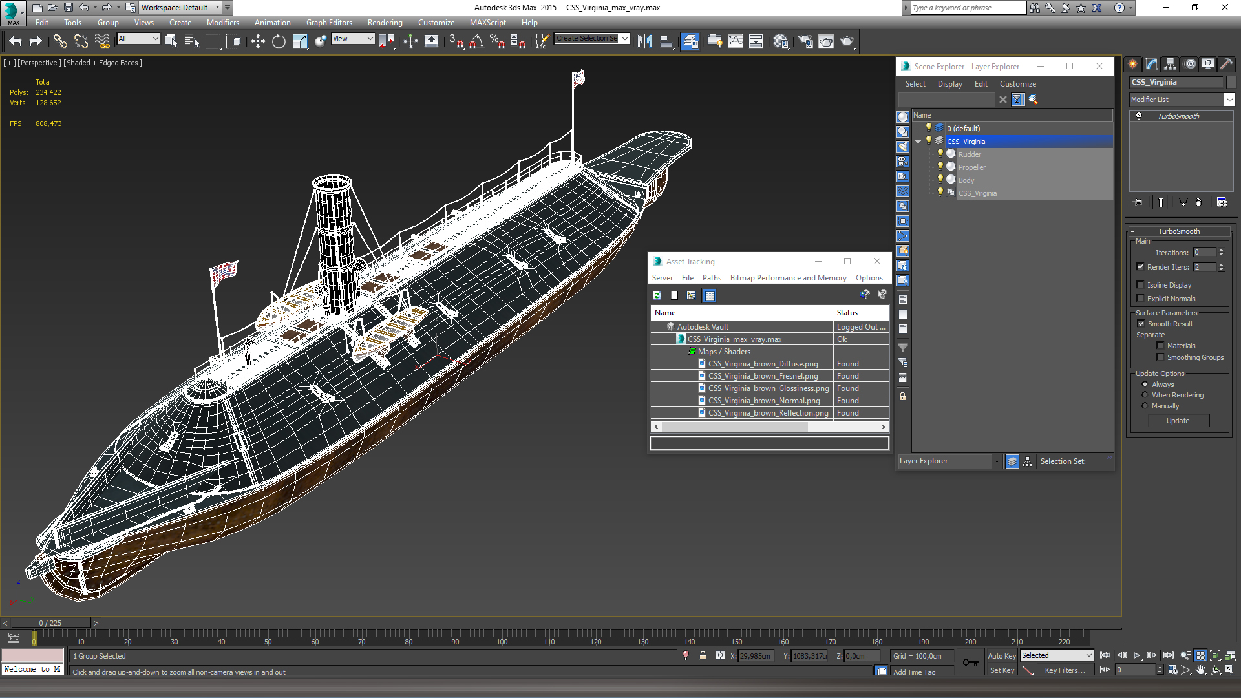This screenshot has width=1241, height=698.
Task: Toggle the TurboSmooth modifier bulb in stack
Action: [x=1139, y=116]
